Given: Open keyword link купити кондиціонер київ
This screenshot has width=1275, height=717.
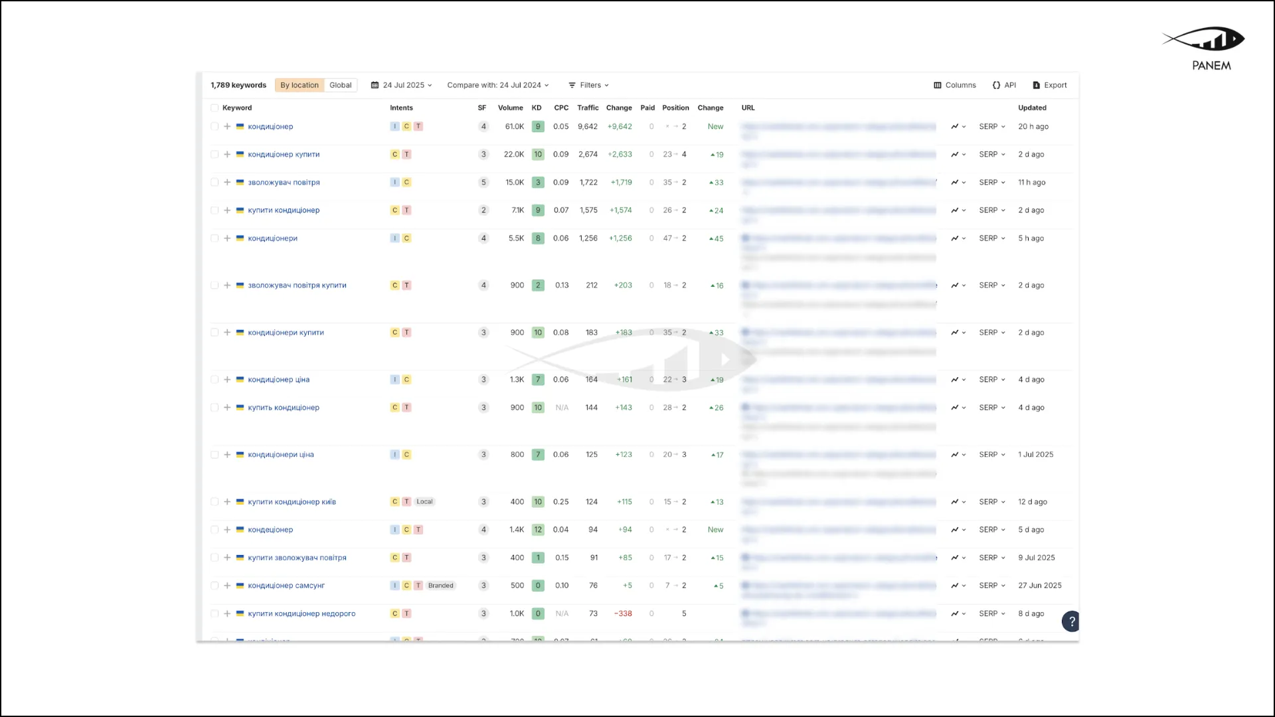Looking at the screenshot, I should (292, 502).
